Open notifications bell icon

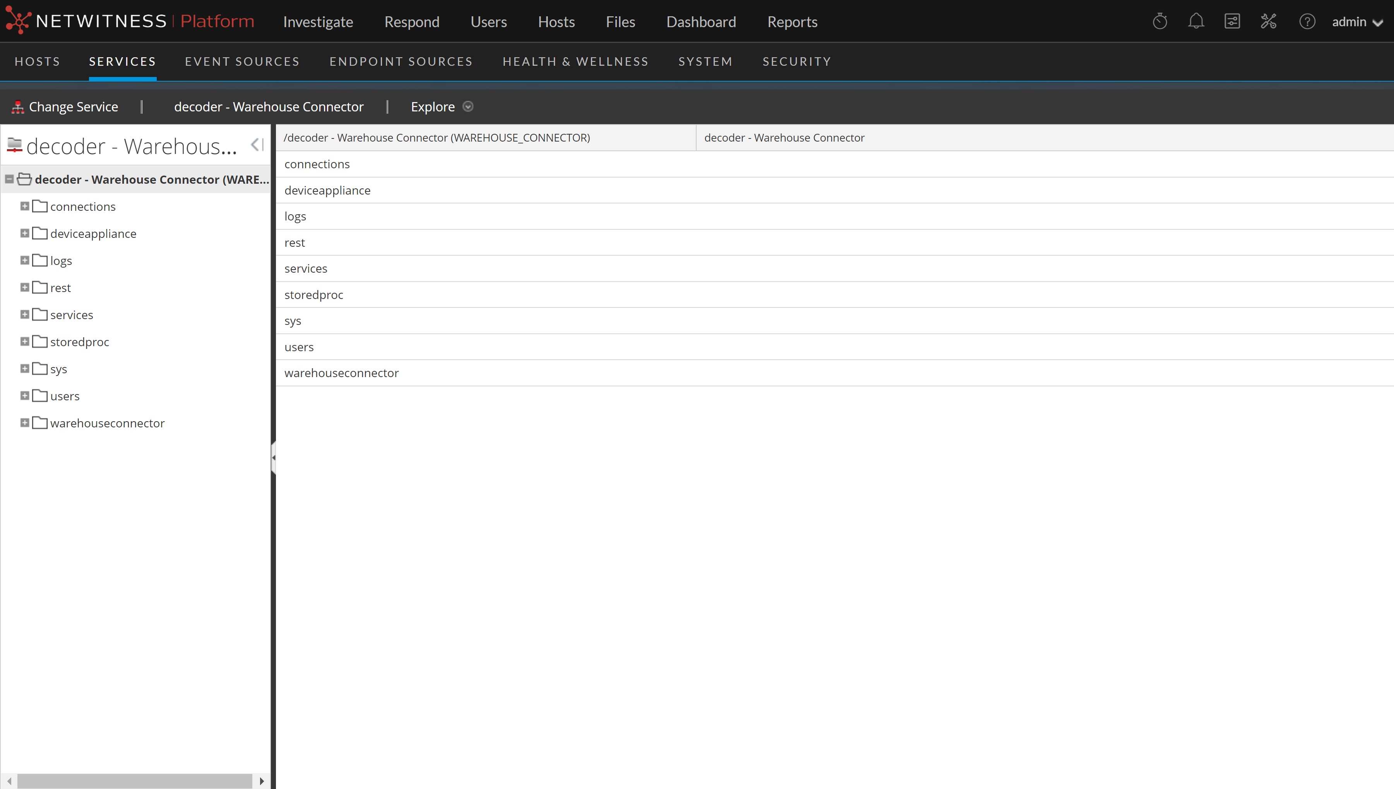coord(1195,22)
